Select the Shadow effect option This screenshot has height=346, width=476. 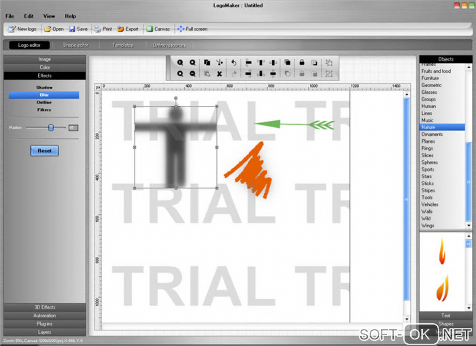coord(44,87)
